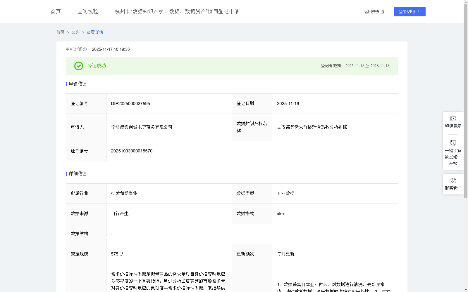Screen dimensions: 468x292
Task: Click scrollbar up arrow
Action: click(466, 2)
